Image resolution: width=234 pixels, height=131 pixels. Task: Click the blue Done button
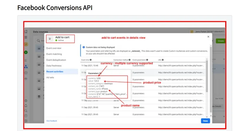pos(205,121)
